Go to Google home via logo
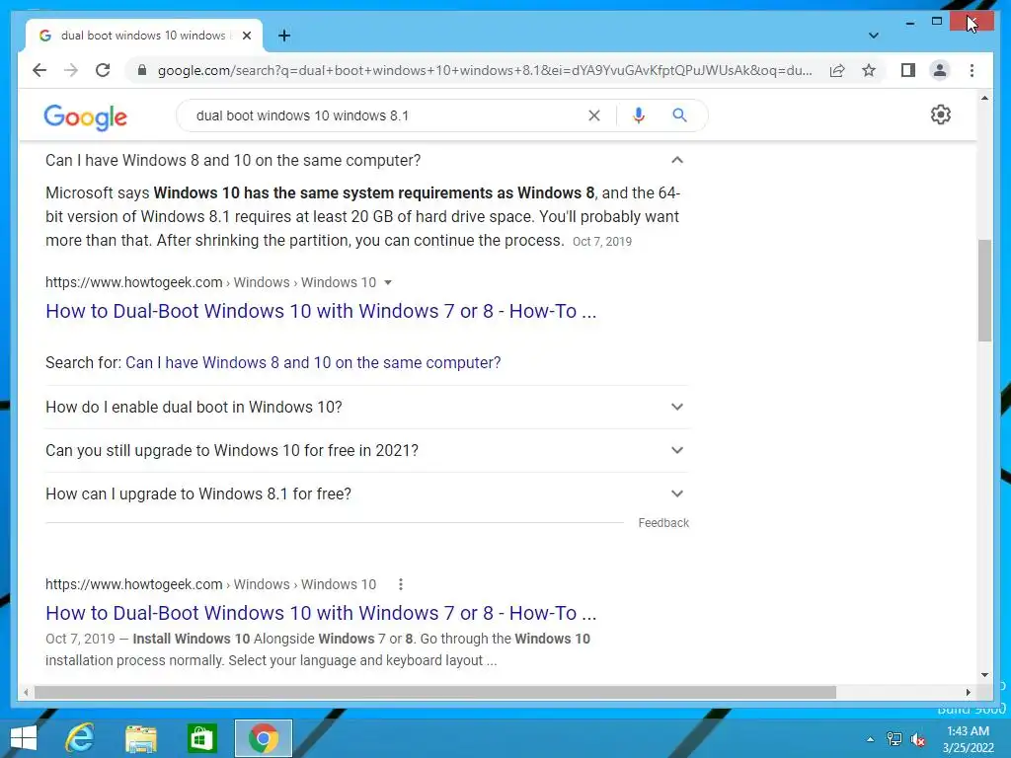 85,116
